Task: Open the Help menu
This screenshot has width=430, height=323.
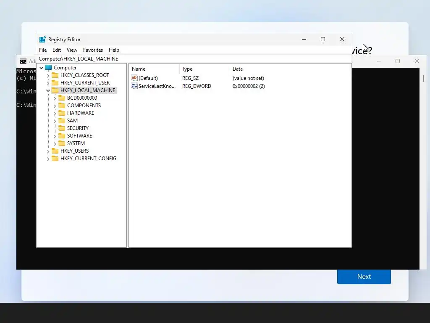Action: pyautogui.click(x=114, y=50)
